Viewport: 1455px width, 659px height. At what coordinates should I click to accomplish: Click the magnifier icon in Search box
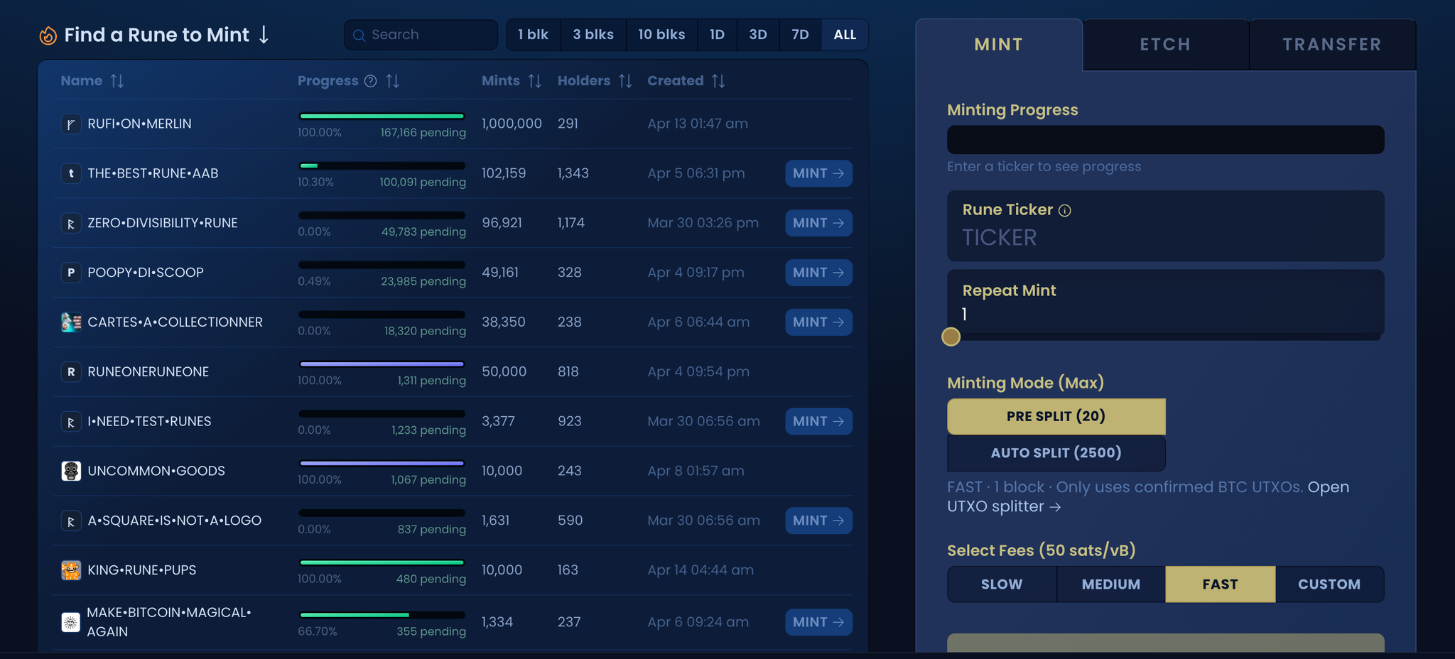coord(359,36)
